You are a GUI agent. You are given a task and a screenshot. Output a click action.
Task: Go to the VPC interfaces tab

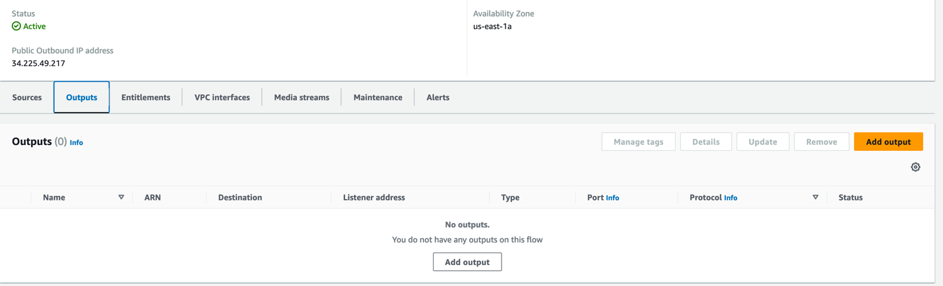pos(222,98)
